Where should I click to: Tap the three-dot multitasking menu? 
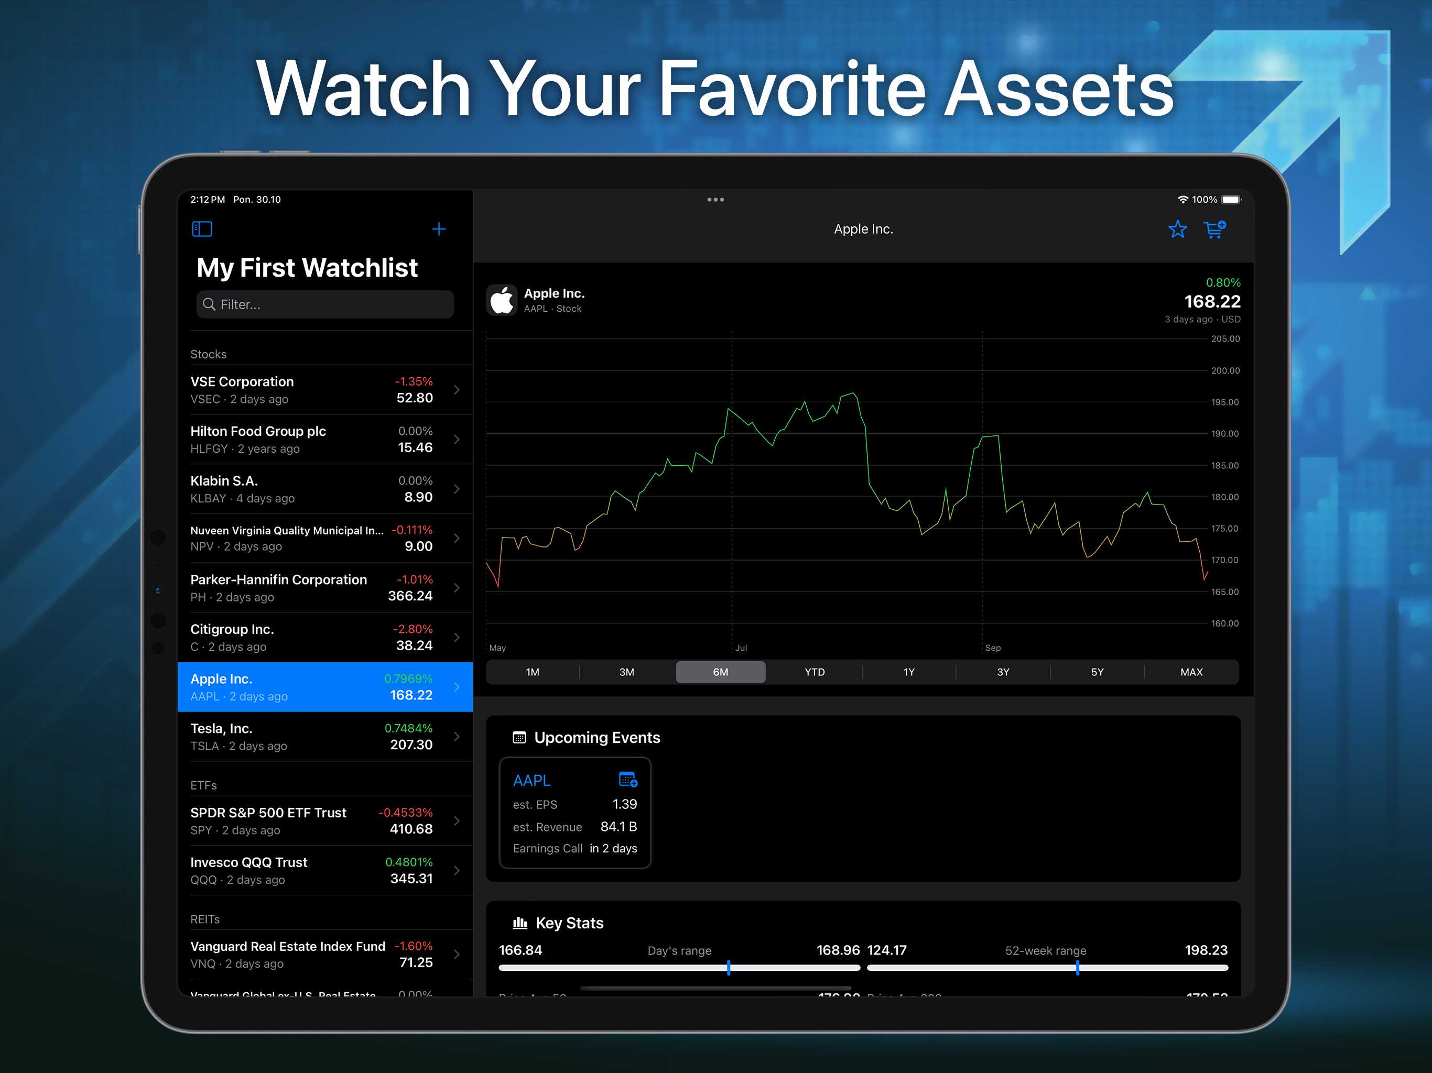tap(715, 199)
